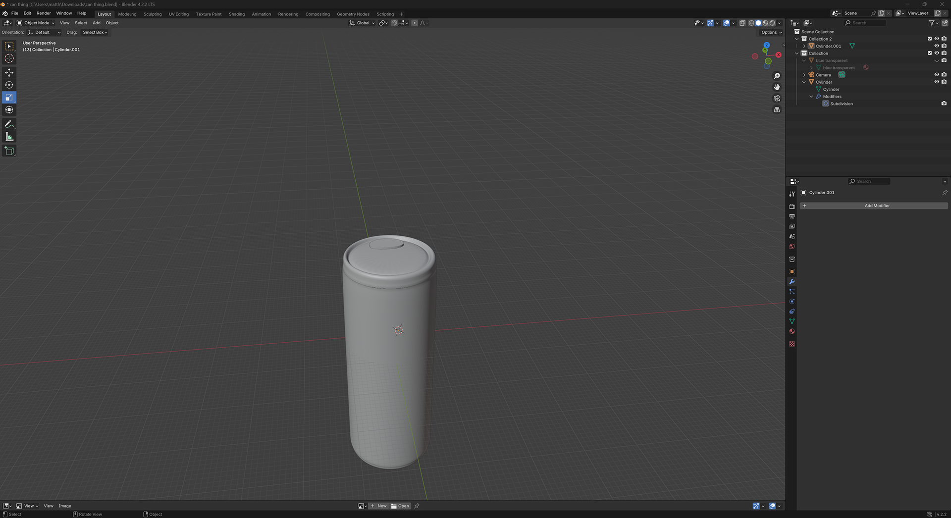Open the View Layer properties tab
Image resolution: width=951 pixels, height=518 pixels.
coord(792,226)
